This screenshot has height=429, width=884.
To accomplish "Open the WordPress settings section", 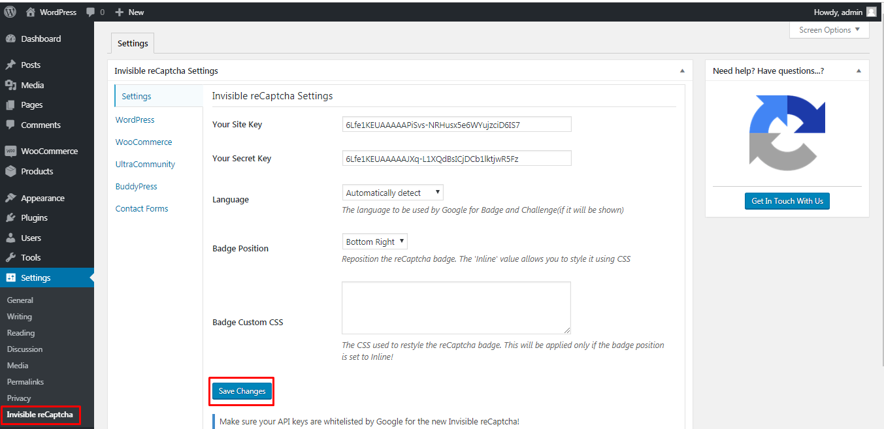I will [135, 120].
